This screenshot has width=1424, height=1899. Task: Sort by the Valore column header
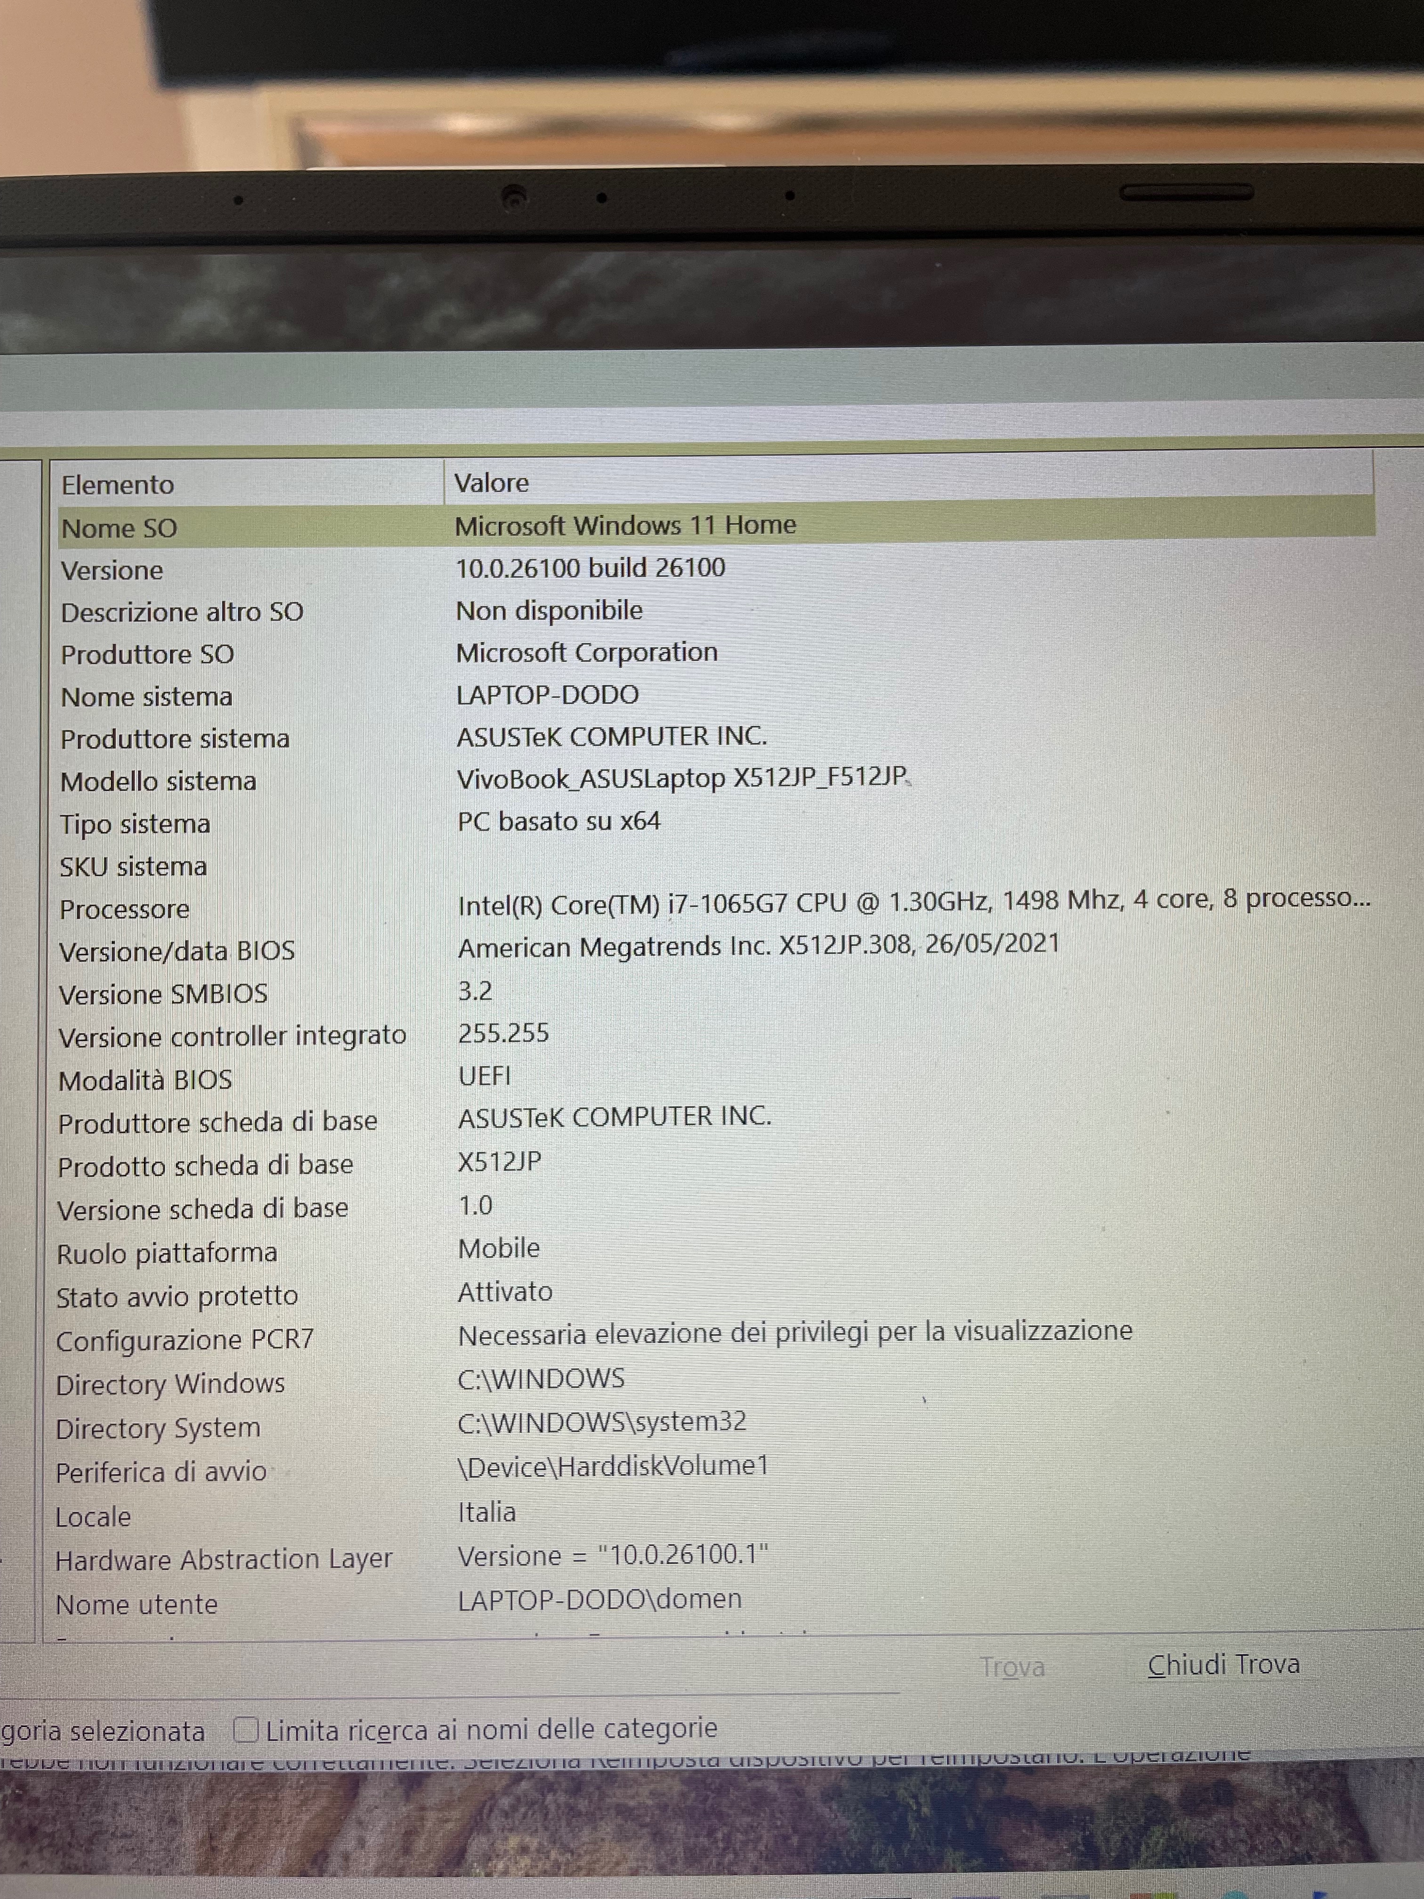491,482
